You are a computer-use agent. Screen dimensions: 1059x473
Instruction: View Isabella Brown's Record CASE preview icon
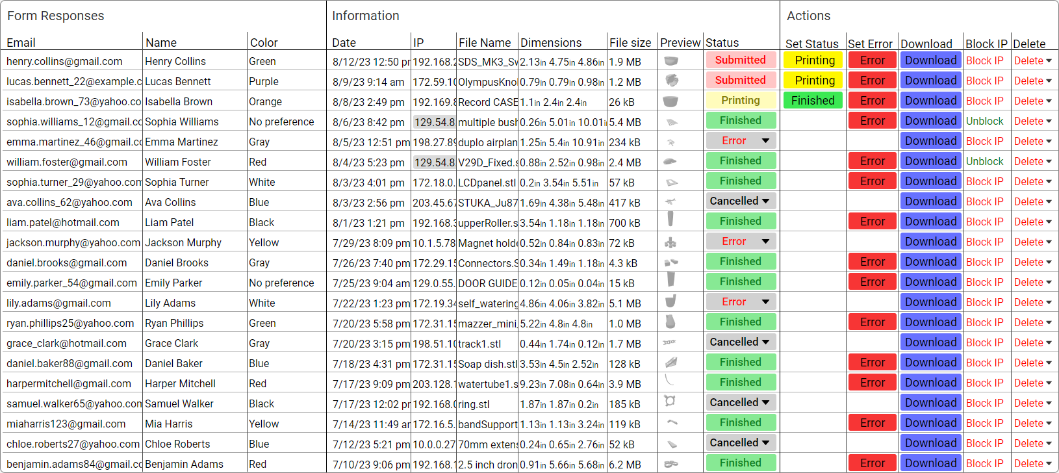[670, 101]
